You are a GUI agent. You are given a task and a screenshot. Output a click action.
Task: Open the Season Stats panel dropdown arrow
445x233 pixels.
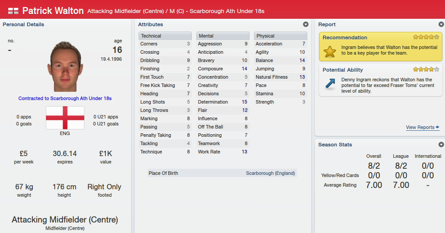coord(442,144)
